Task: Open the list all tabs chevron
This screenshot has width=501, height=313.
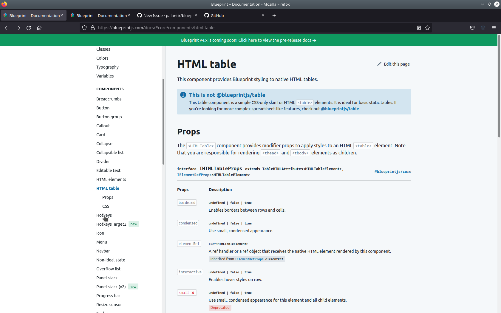Action: (x=482, y=4)
